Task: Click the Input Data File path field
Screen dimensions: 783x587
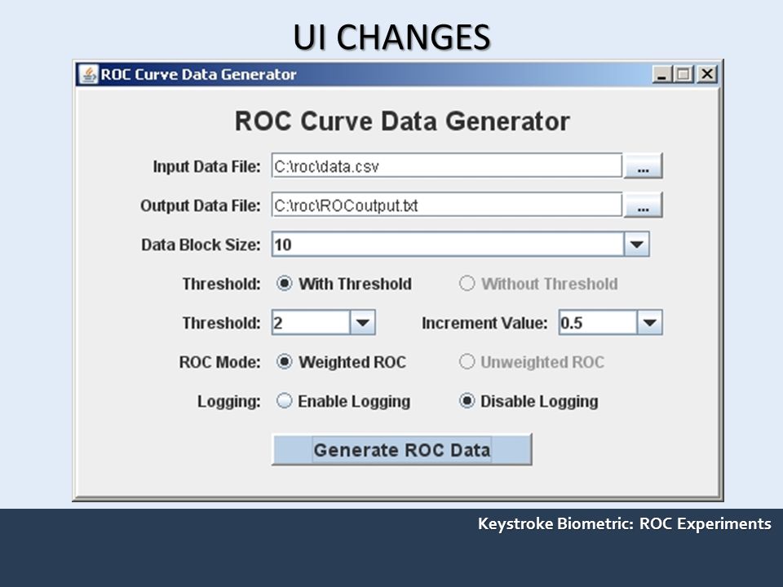Action: click(x=447, y=166)
